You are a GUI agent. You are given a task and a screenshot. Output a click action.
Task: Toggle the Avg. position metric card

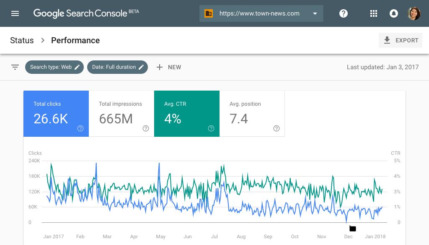point(252,113)
